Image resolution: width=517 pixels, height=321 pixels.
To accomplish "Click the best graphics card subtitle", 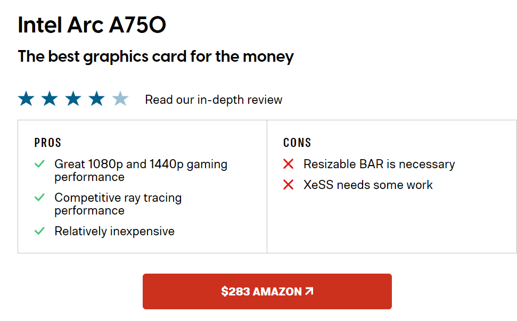I will [155, 56].
